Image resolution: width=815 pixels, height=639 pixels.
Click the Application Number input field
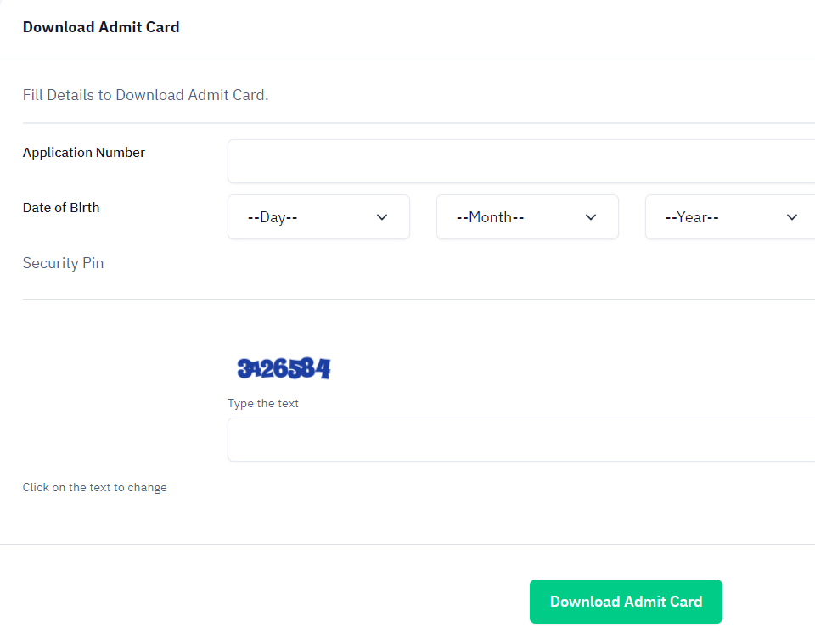[521, 161]
